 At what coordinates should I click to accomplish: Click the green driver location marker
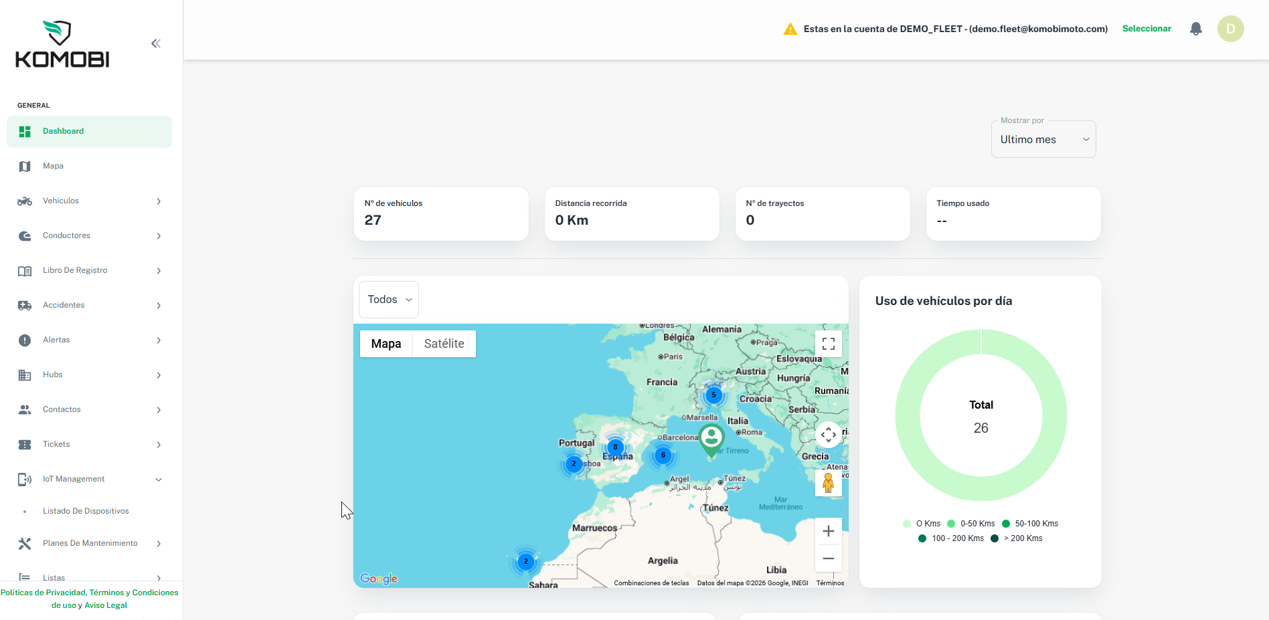coord(711,440)
